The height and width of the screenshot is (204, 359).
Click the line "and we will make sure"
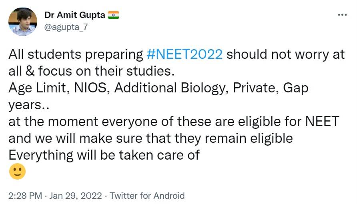pos(150,138)
